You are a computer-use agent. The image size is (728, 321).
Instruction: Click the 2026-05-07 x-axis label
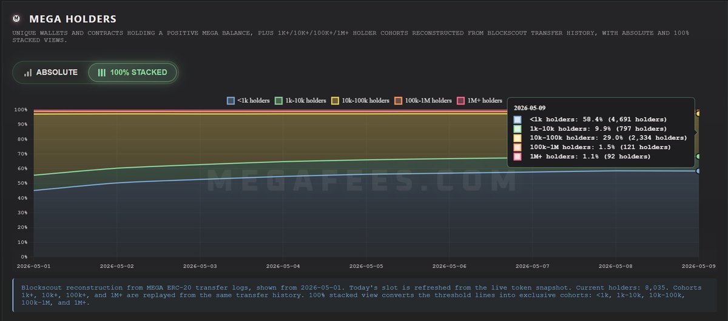(x=531, y=265)
